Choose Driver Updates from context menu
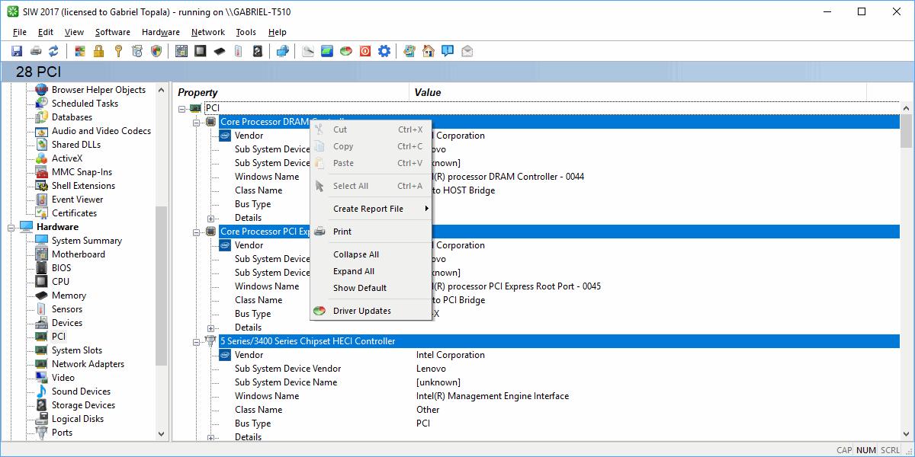 [x=361, y=311]
